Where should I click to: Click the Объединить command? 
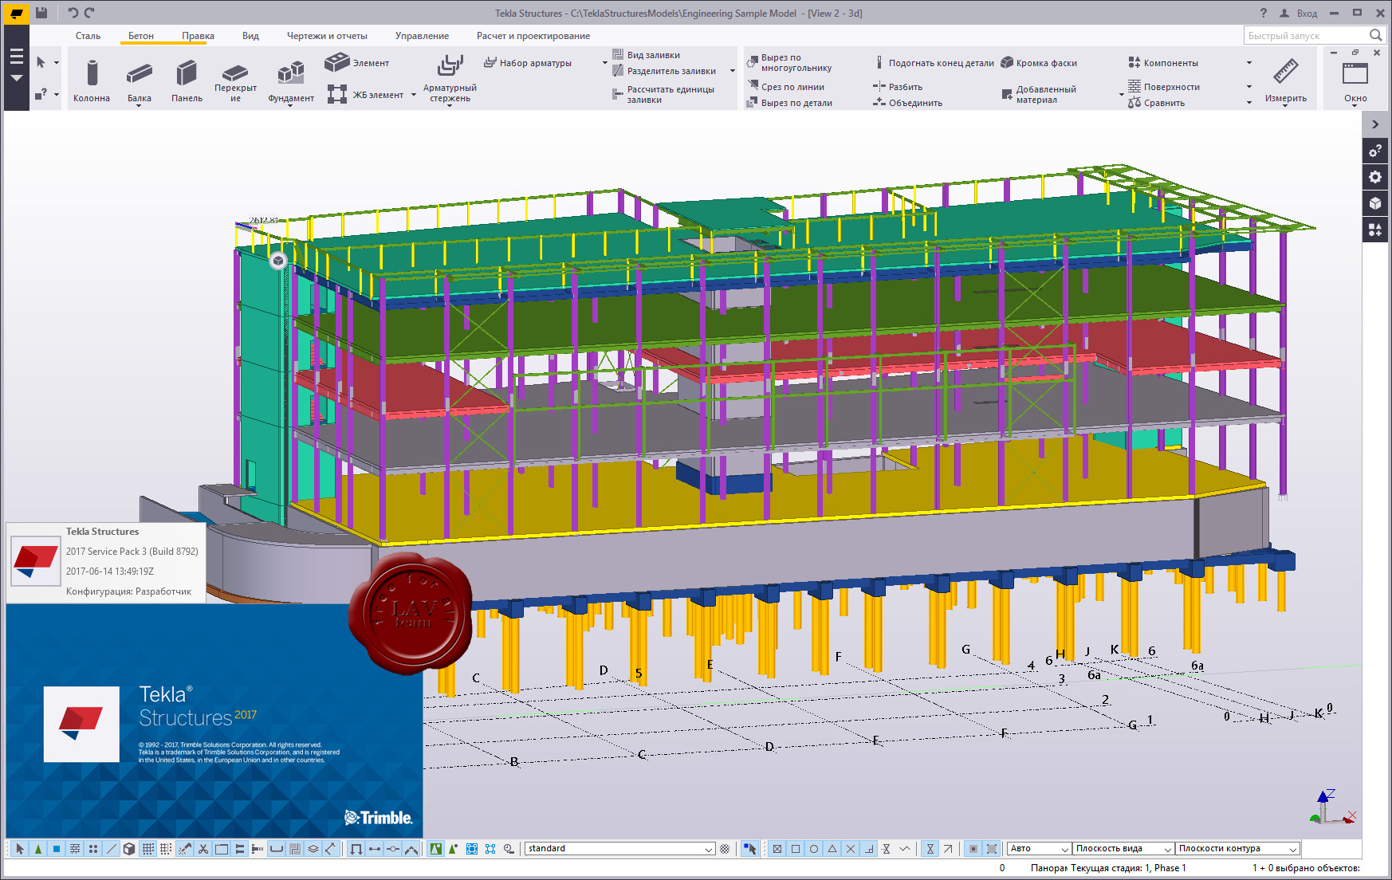click(907, 103)
